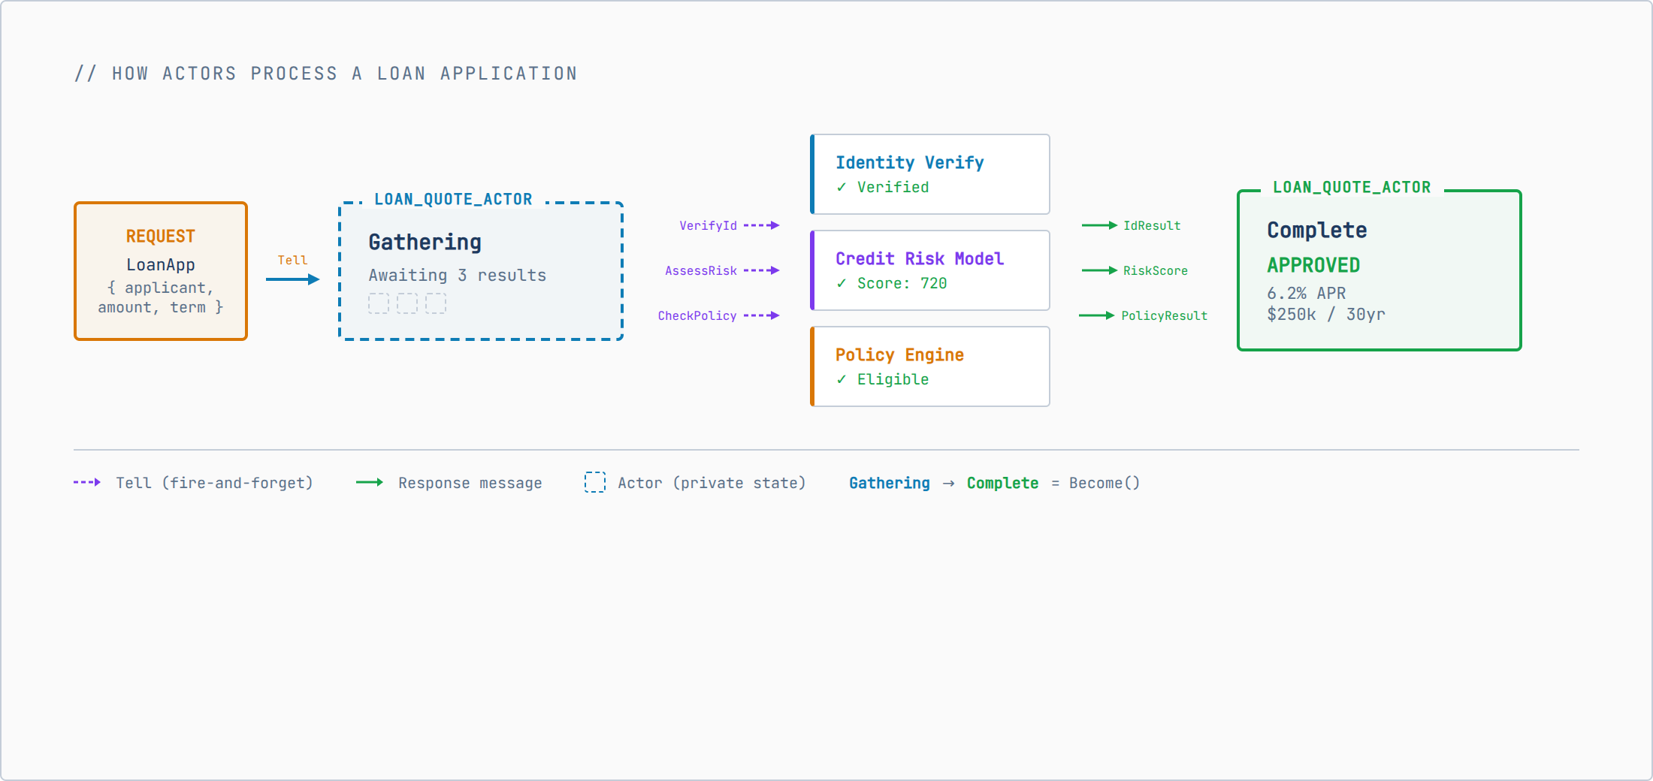The image size is (1653, 781).
Task: Click the purple VerifyId dashed arrow
Action: pos(761,225)
